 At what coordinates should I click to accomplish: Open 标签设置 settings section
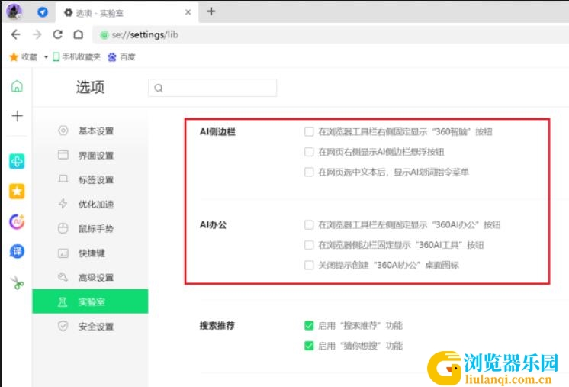tap(90, 179)
